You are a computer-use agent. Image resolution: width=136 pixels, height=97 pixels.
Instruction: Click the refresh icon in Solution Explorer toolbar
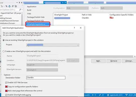pos(10,6)
